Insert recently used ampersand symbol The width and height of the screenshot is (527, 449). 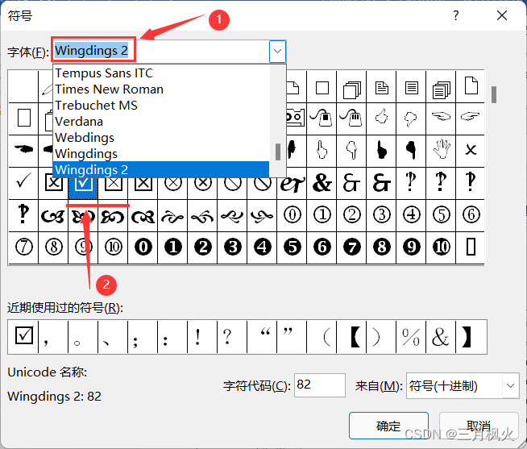pos(441,336)
